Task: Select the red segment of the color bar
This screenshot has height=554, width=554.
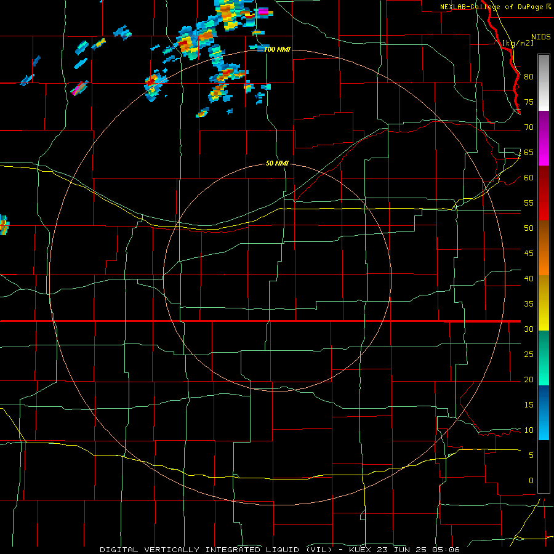Action: coord(544,193)
